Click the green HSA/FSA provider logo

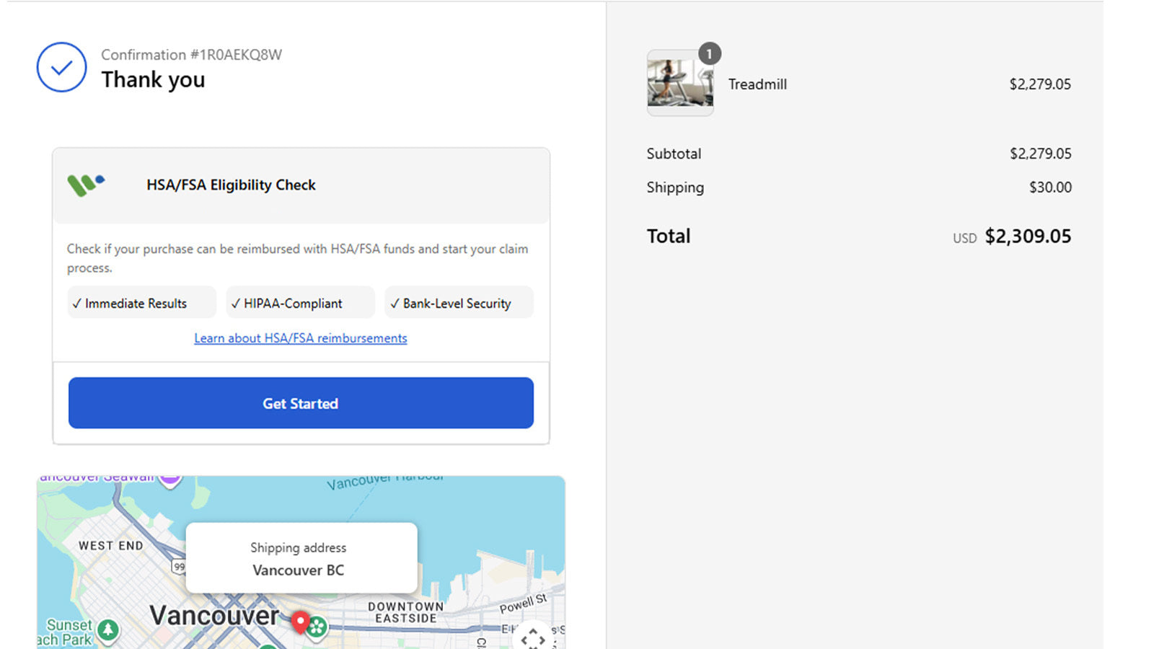tap(86, 185)
